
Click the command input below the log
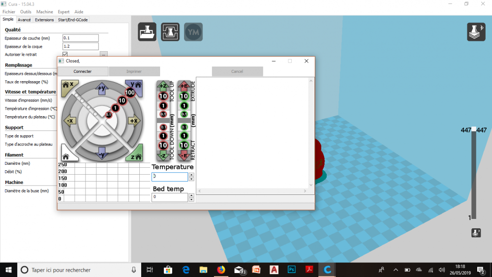coord(255,199)
